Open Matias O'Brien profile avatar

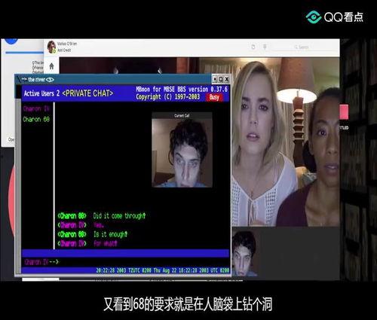pyautogui.click(x=51, y=47)
